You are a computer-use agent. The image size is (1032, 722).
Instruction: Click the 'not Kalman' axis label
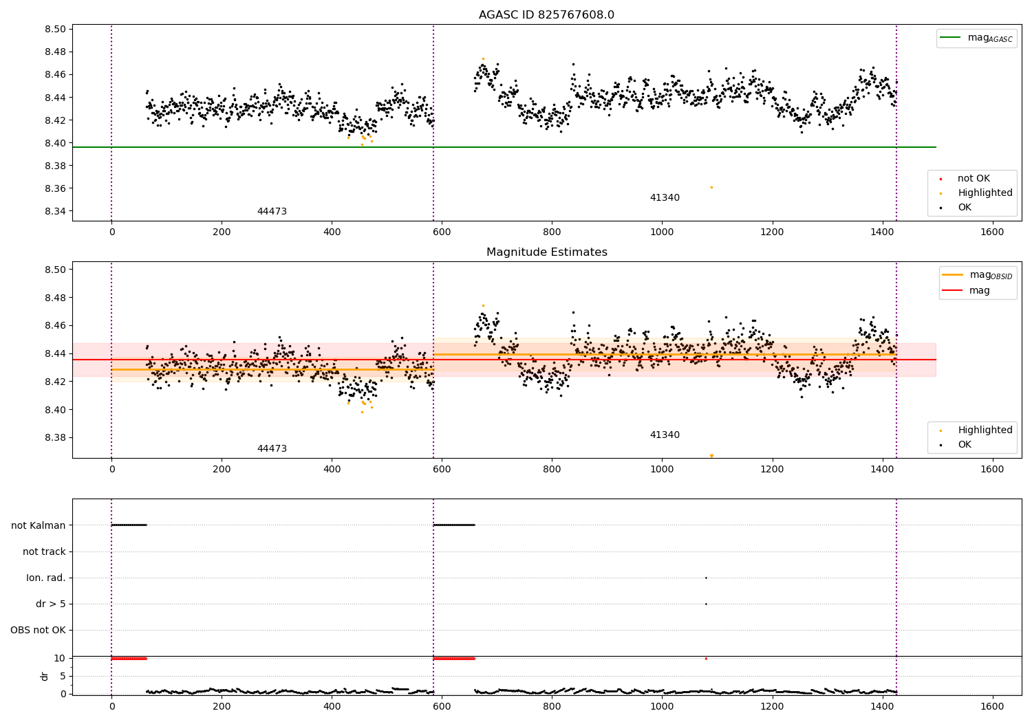[x=39, y=525]
